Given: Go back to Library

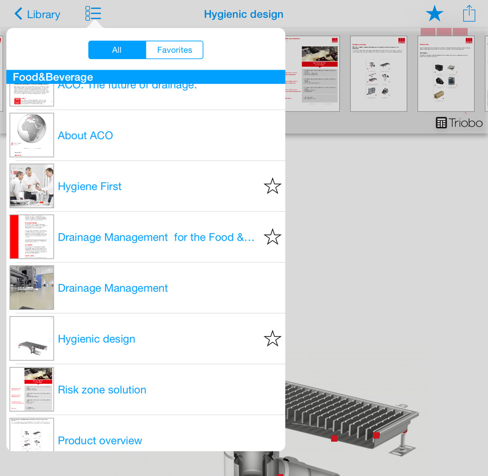Looking at the screenshot, I should pyautogui.click(x=38, y=14).
